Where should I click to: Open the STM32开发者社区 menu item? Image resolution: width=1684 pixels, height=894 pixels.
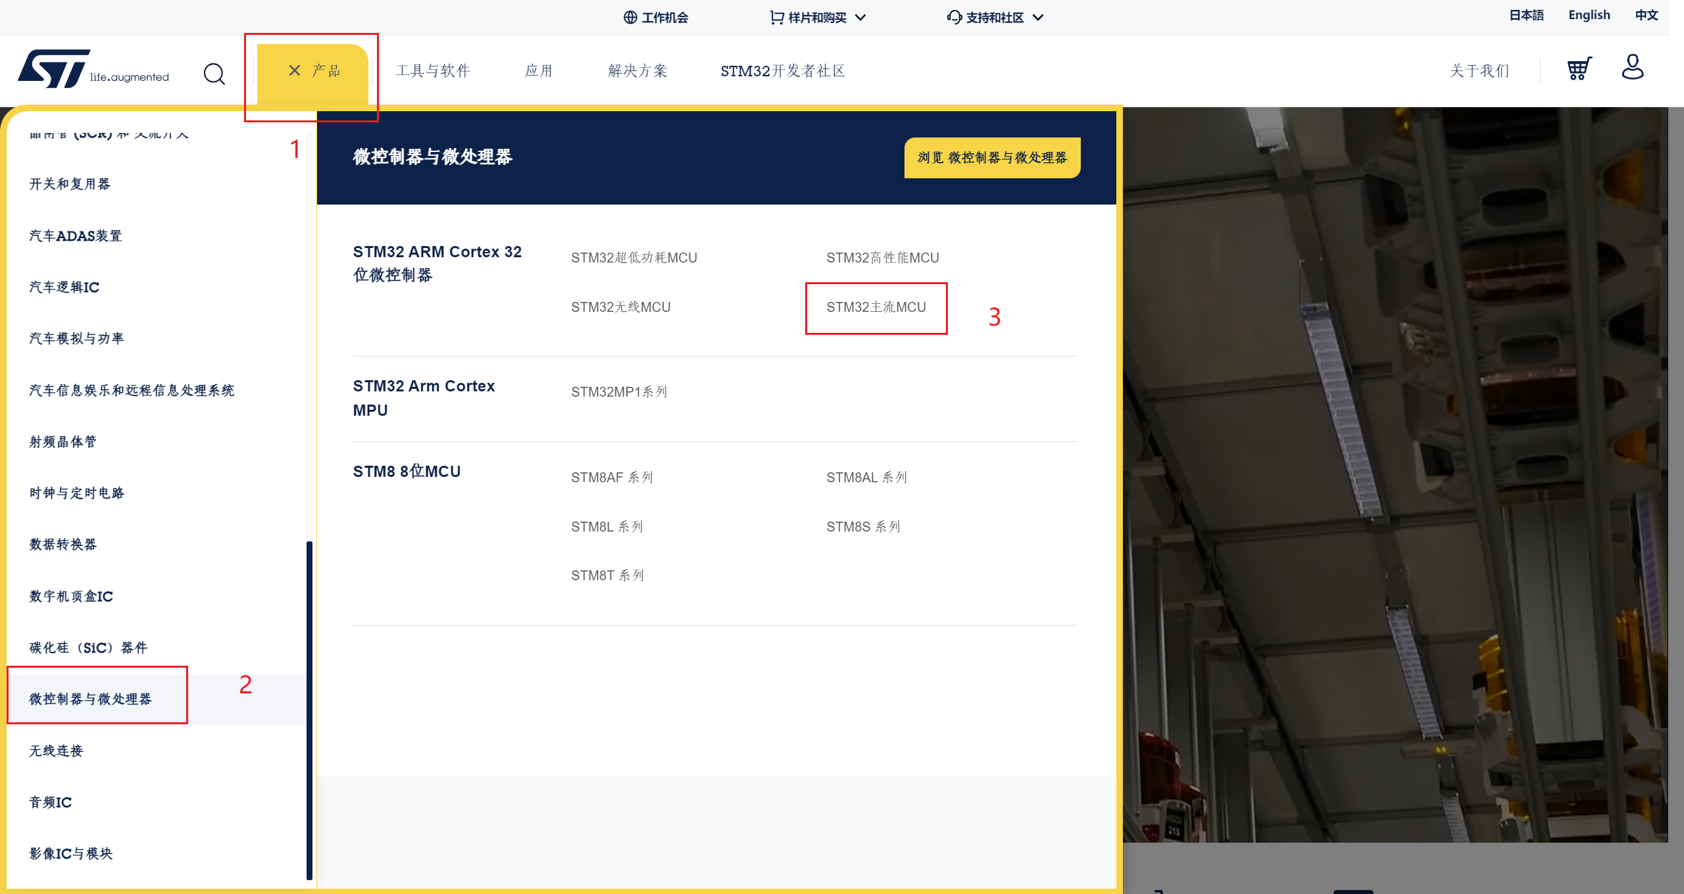point(782,70)
